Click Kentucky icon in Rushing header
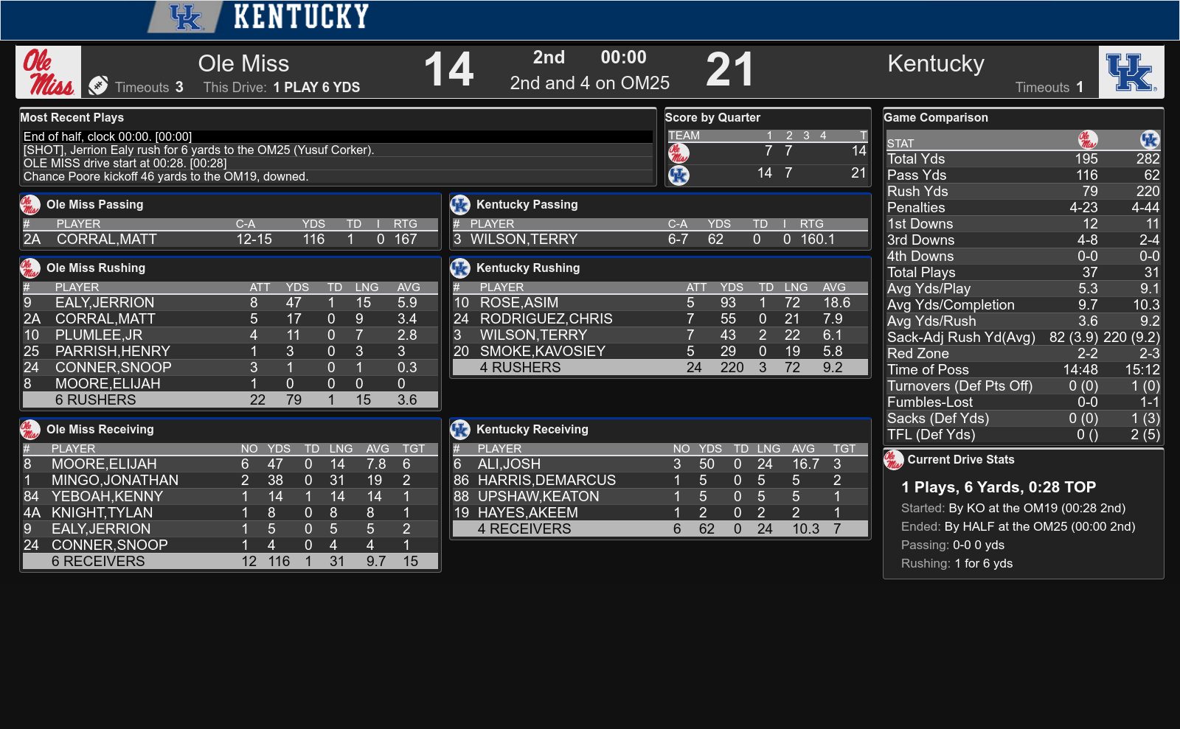The width and height of the screenshot is (1180, 729). [x=460, y=268]
